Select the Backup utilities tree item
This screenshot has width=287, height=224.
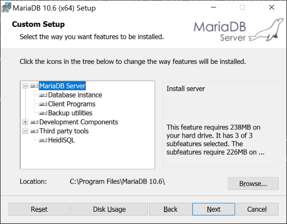(x=70, y=113)
